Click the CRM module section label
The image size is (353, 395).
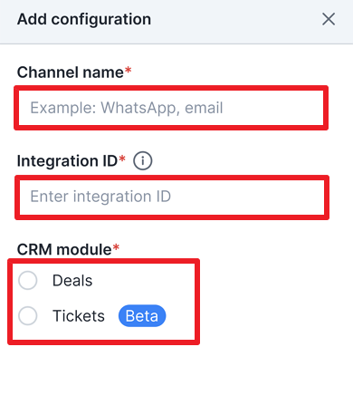[x=64, y=250]
